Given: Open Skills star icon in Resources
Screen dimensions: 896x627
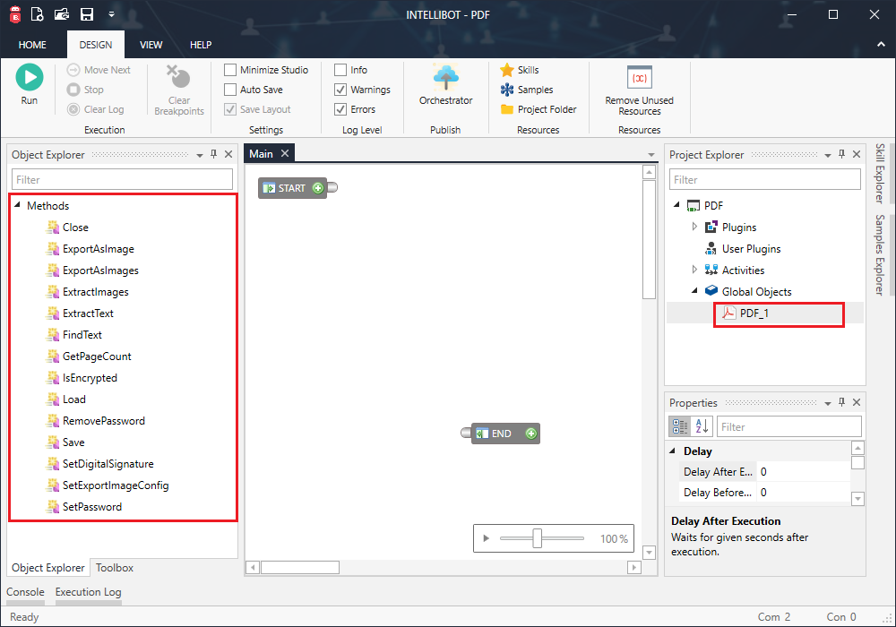Looking at the screenshot, I should (507, 70).
